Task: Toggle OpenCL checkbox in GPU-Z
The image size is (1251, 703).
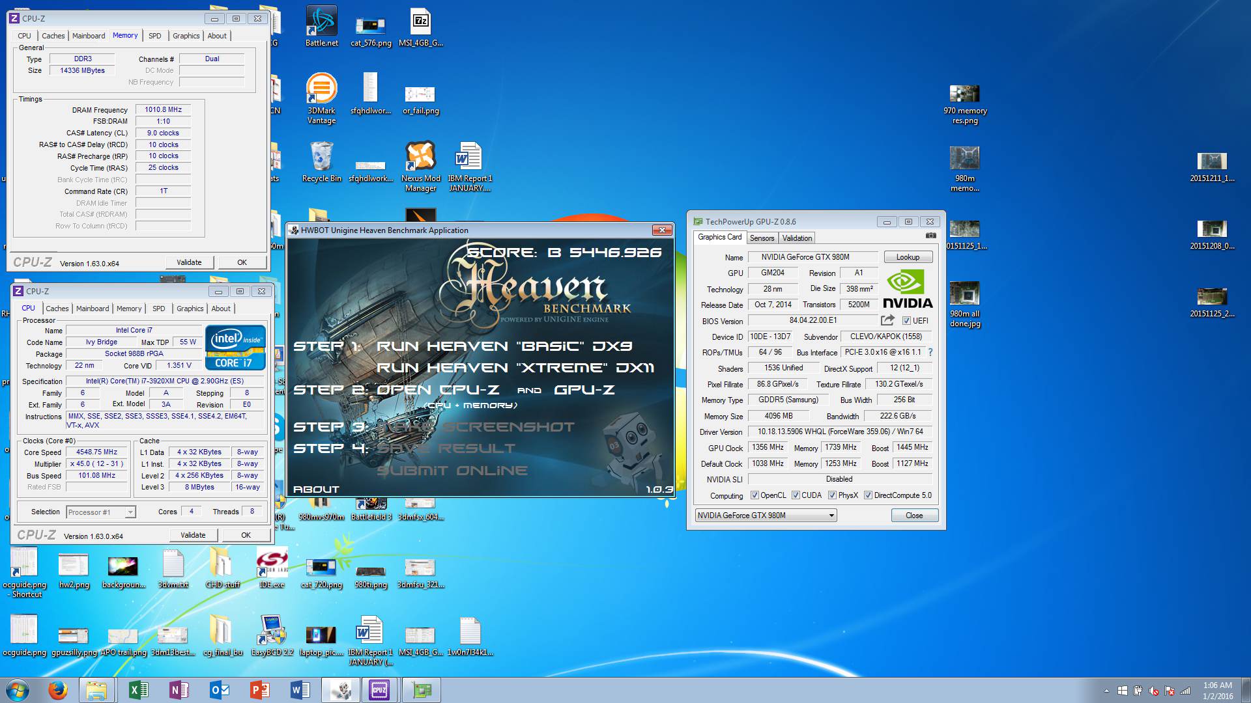Action: (x=755, y=495)
